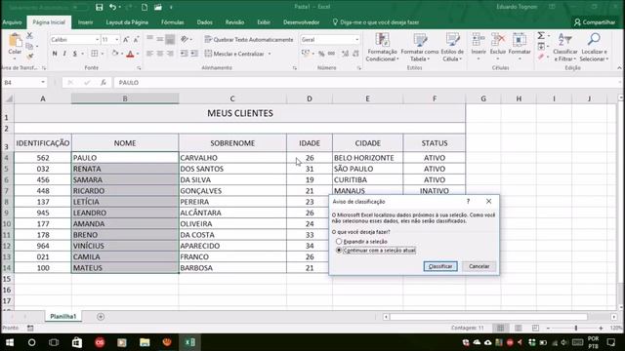Open the Mesclar e Centralizar dropdown arrow
The height and width of the screenshot is (351, 625).
270,54
